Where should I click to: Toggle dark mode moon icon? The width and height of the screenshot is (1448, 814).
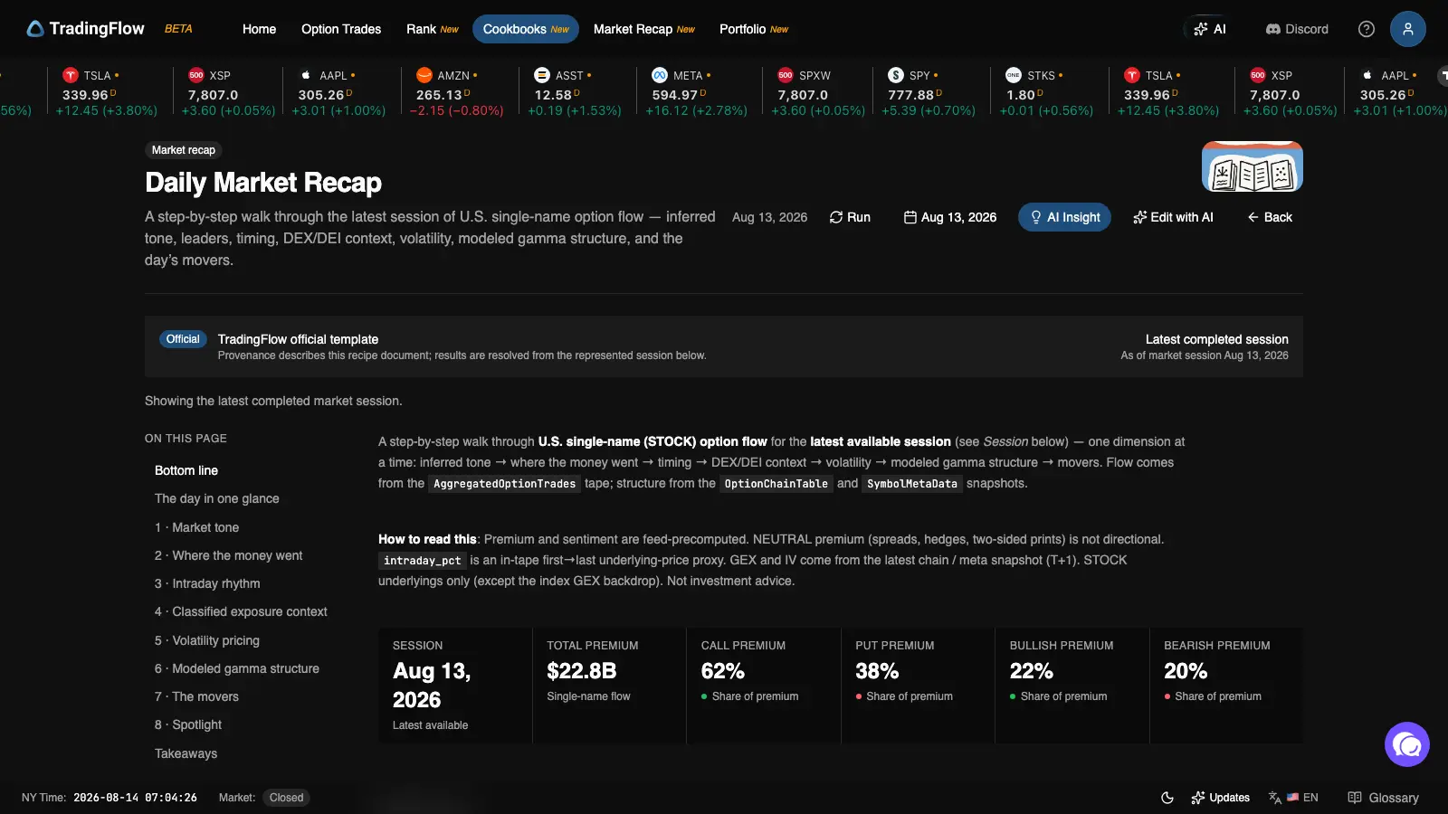click(1167, 798)
